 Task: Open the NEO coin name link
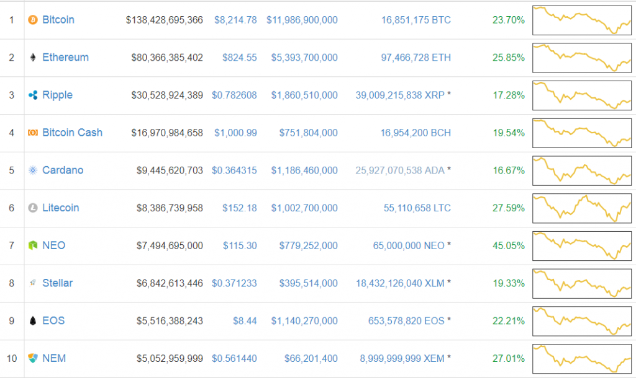click(53, 245)
